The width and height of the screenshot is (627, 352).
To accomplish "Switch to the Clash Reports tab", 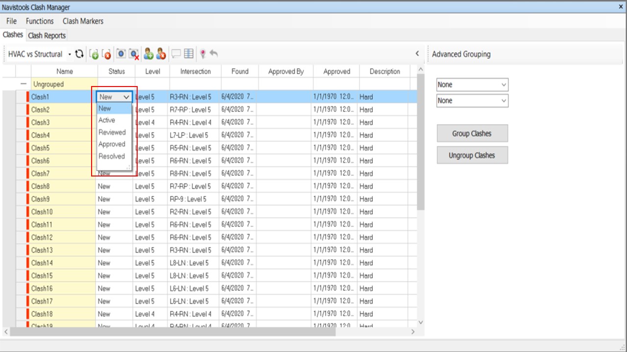I will tap(47, 36).
